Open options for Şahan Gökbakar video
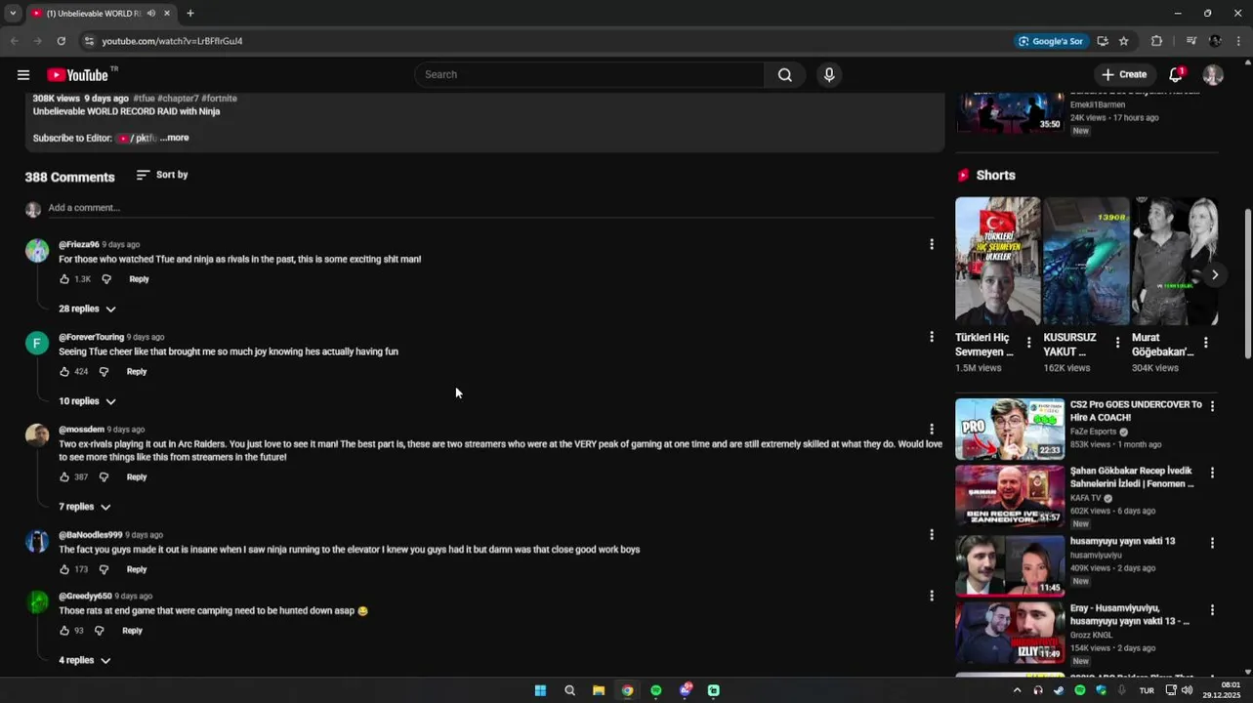The height and width of the screenshot is (703, 1253). tap(1212, 473)
